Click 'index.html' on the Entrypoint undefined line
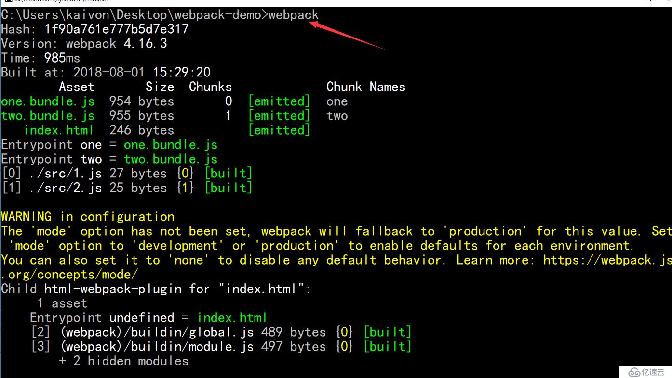This screenshot has height=378, width=672. tap(232, 318)
